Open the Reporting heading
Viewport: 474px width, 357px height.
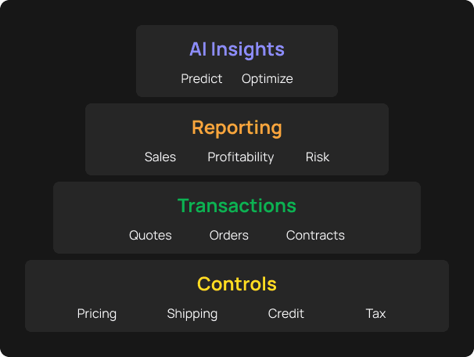237,128
